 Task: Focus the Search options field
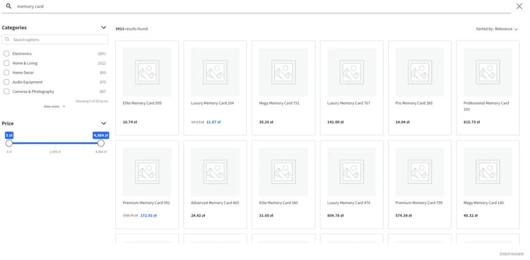[x=55, y=39]
